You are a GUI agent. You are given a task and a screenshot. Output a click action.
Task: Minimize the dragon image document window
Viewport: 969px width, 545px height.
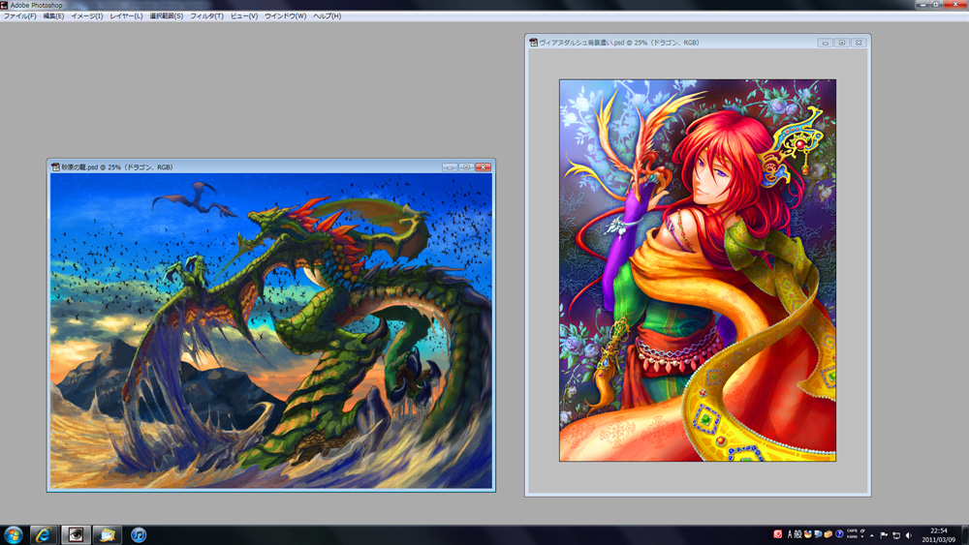click(450, 167)
